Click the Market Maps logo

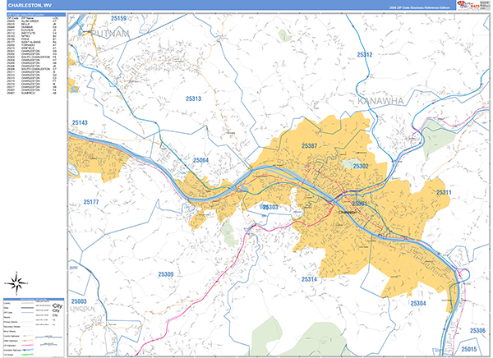point(468,5)
